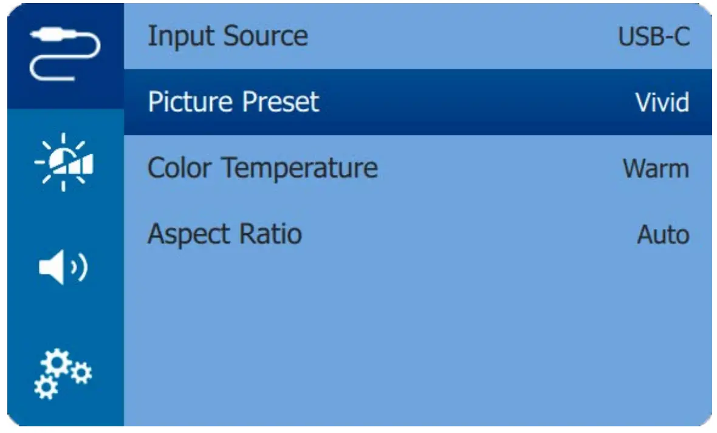Change the Auto aspect ratio value
The width and height of the screenshot is (717, 433).
pyautogui.click(x=663, y=234)
